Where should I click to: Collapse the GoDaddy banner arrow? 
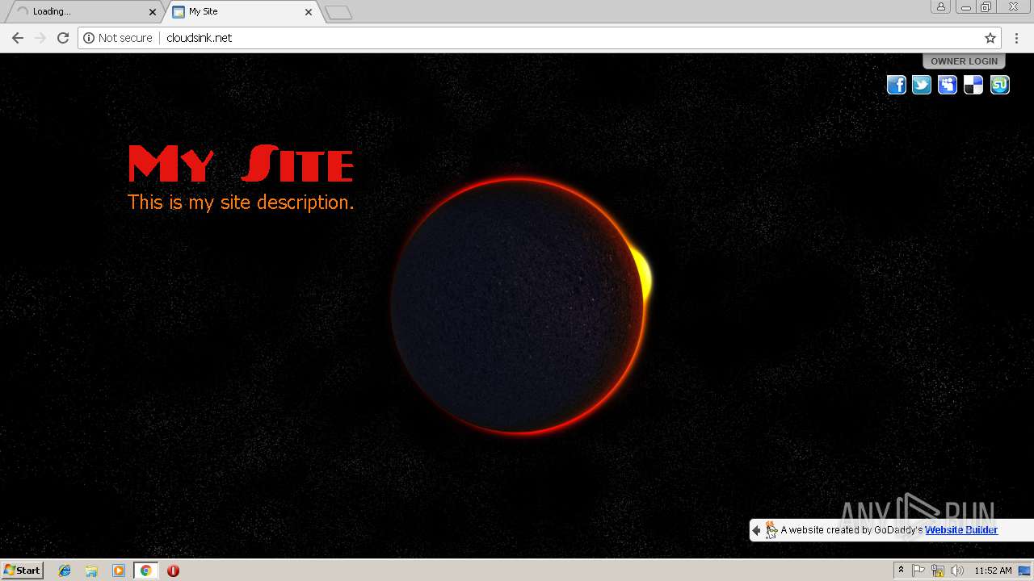pyautogui.click(x=756, y=530)
